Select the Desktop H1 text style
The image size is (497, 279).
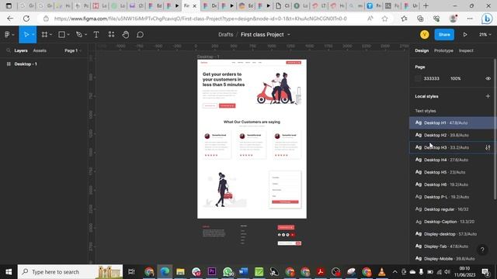452,122
